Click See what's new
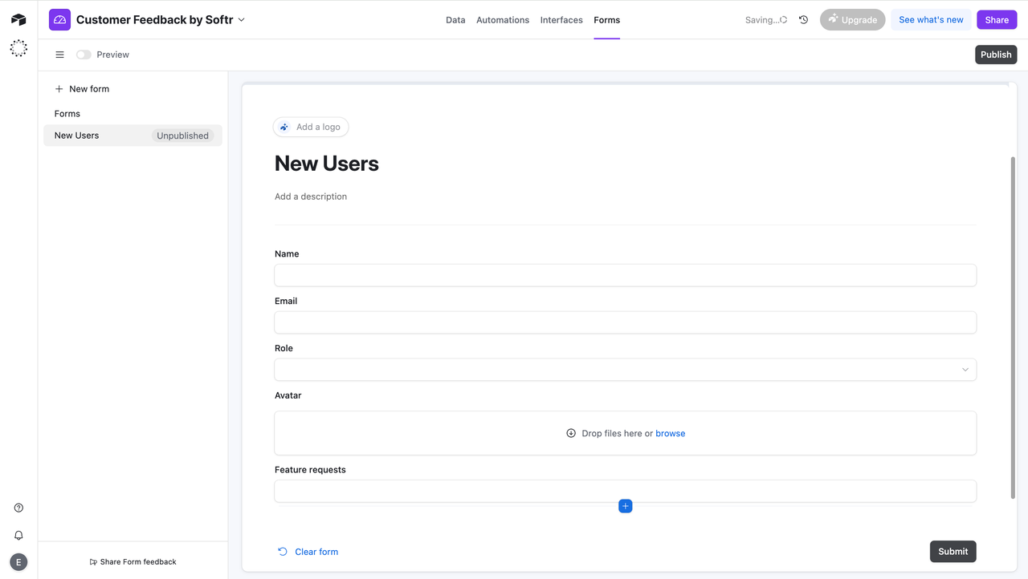 point(931,18)
